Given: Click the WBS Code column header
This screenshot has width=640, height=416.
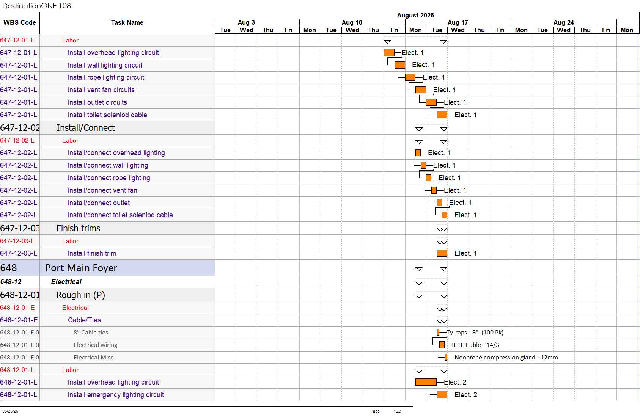Looking at the screenshot, I should coord(20,23).
